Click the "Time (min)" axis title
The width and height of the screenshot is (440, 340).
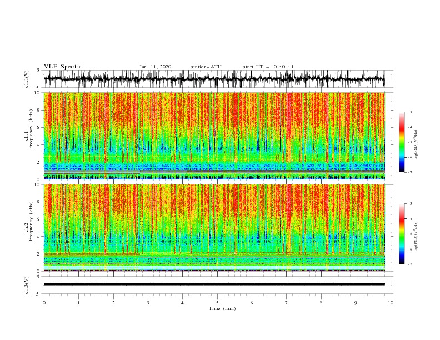pyautogui.click(x=222, y=308)
